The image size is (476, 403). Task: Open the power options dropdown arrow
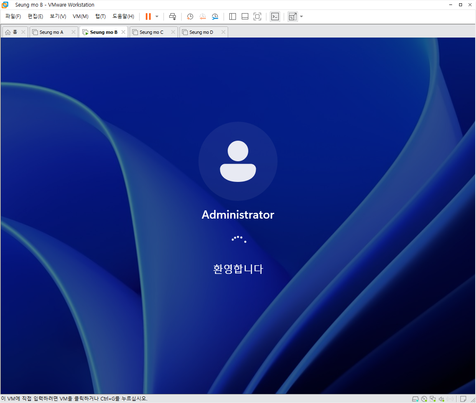click(157, 16)
